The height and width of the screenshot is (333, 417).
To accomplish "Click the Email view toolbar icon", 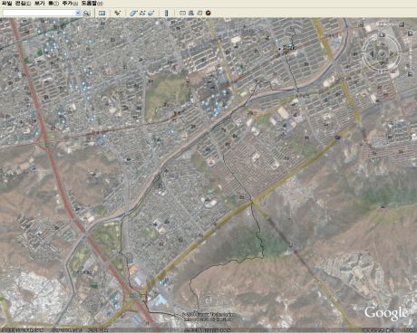I will [182, 13].
